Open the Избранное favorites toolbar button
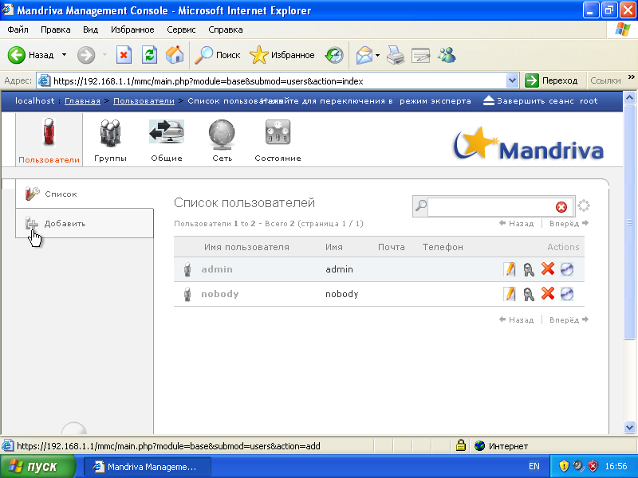 point(282,55)
